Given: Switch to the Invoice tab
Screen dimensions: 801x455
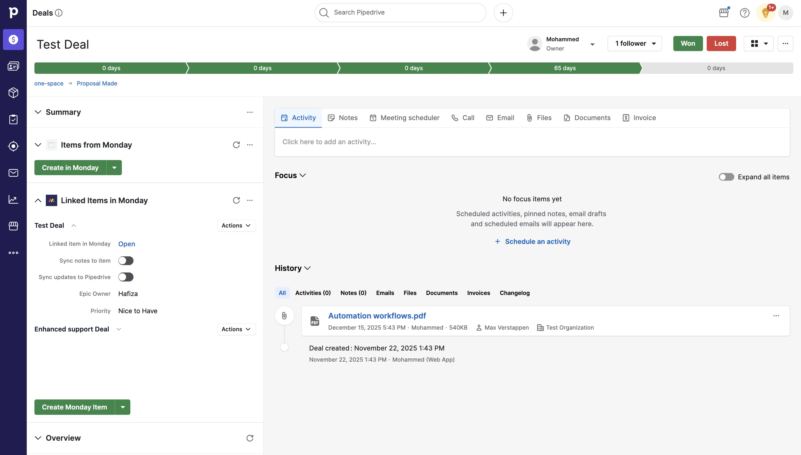Looking at the screenshot, I should tap(639, 118).
